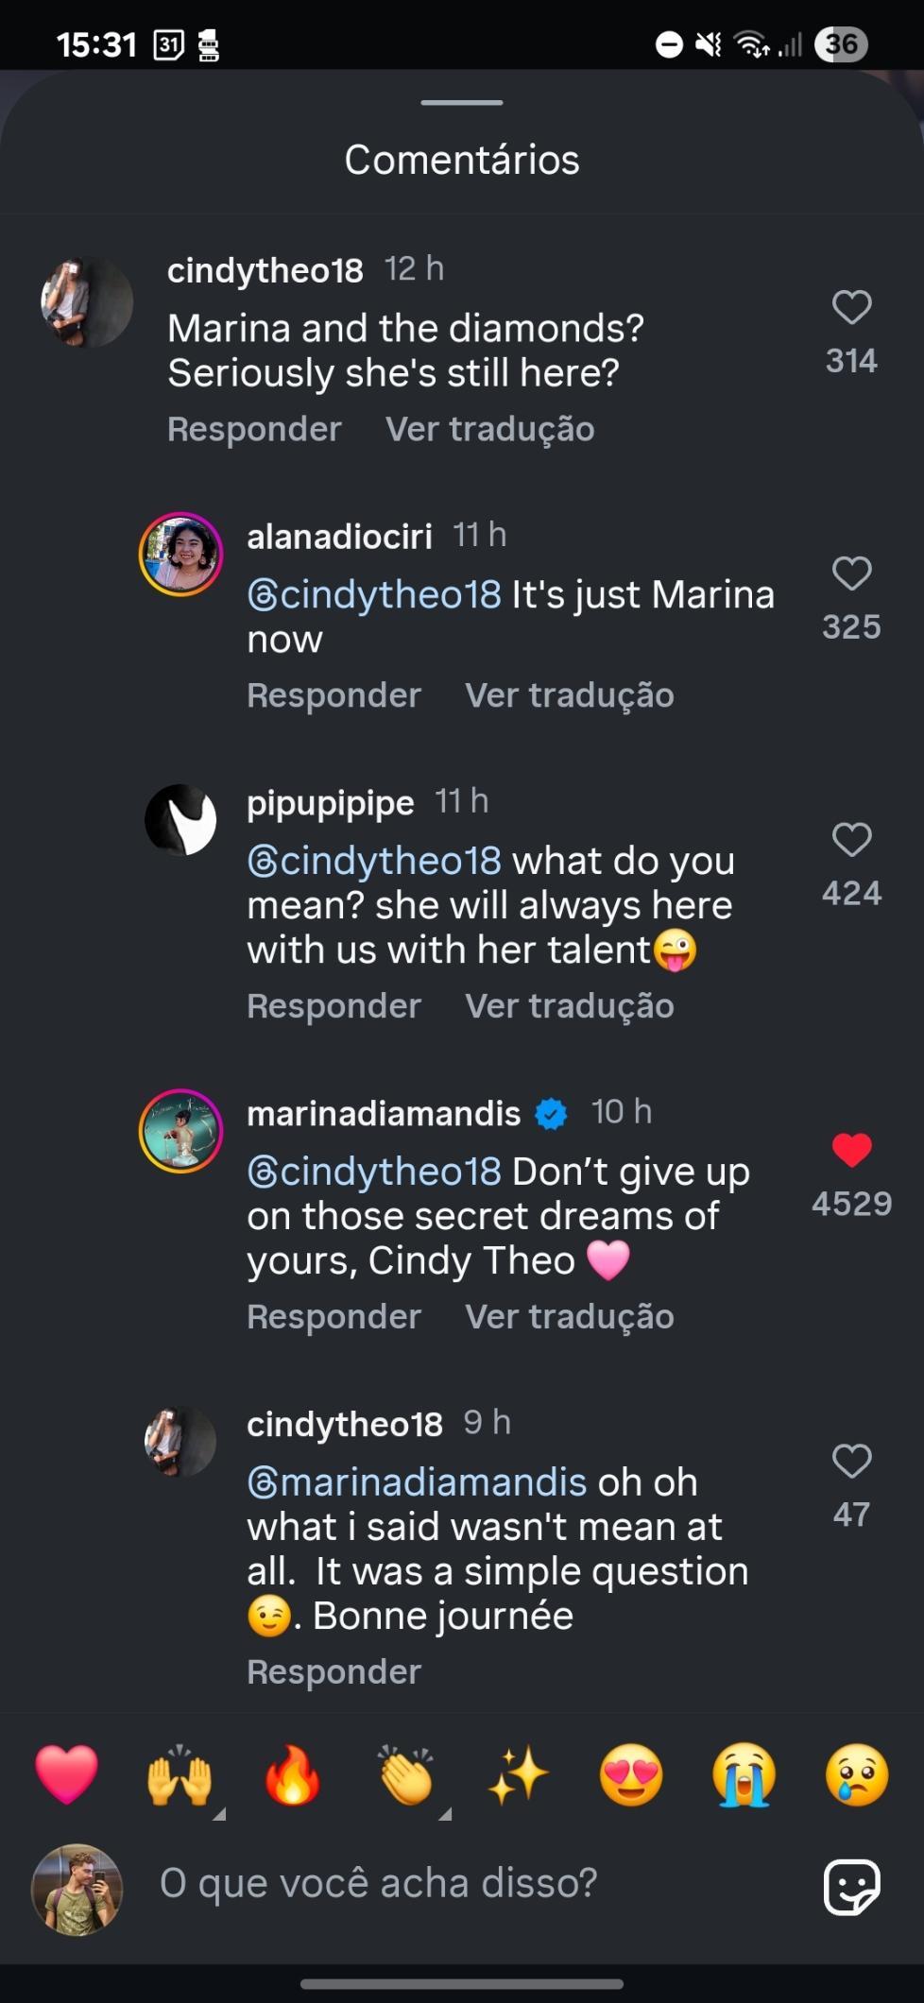Tap the clapping hands quick reaction emoji
Screen dimensions: 924x2003
pos(405,1774)
